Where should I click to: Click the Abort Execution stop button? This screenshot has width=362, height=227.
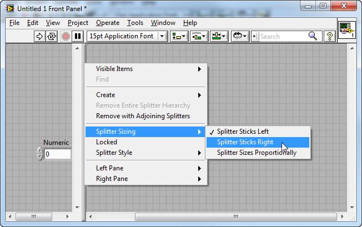66,36
